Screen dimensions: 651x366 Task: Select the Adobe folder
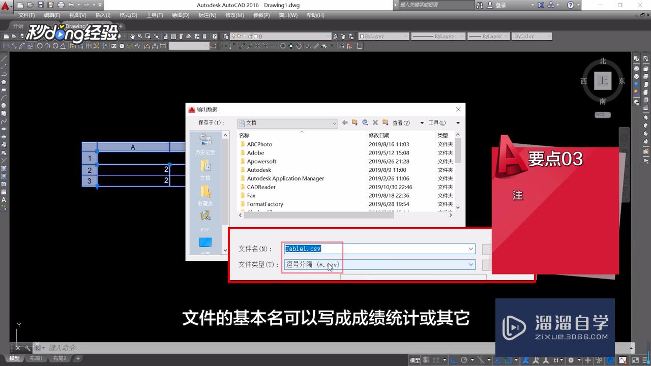(255, 153)
